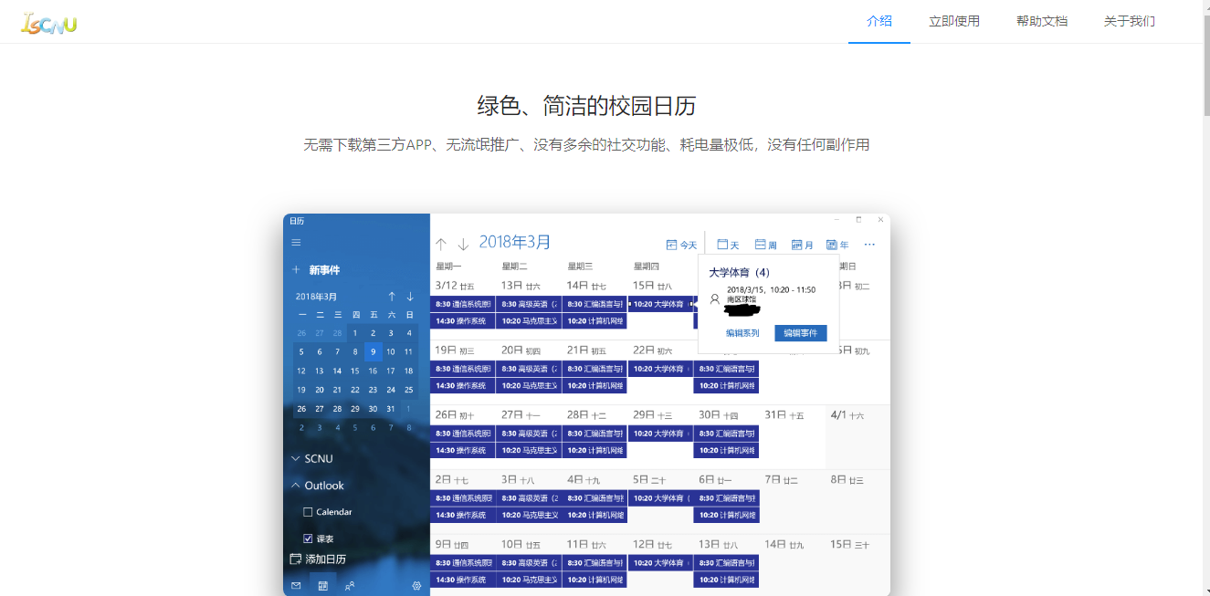Click the calendar app screenshot image
This screenshot has height=596, width=1210.
(586, 404)
